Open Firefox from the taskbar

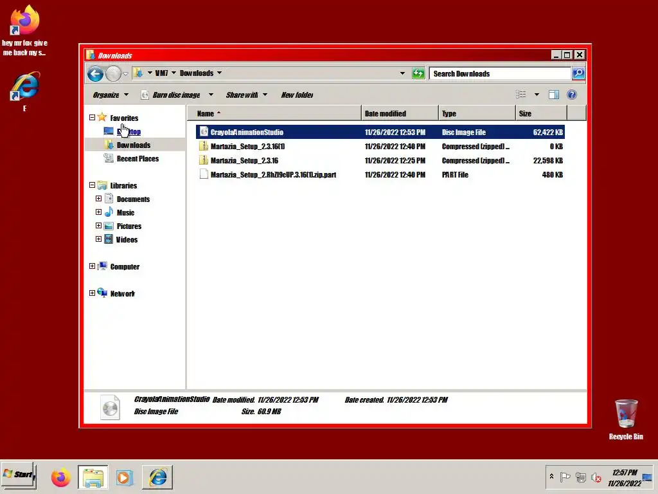tap(61, 478)
